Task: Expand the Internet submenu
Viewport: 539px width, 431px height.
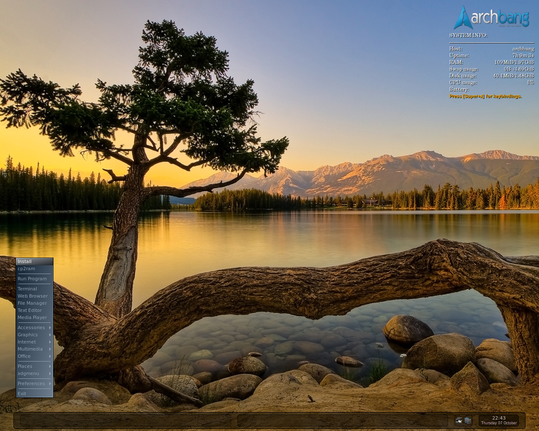Action: (x=35, y=342)
